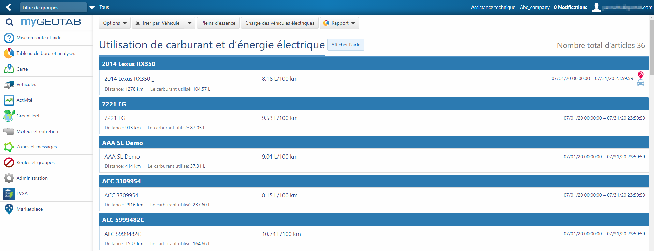Click the Marketplace pin icon
654x251 pixels.
click(9, 209)
